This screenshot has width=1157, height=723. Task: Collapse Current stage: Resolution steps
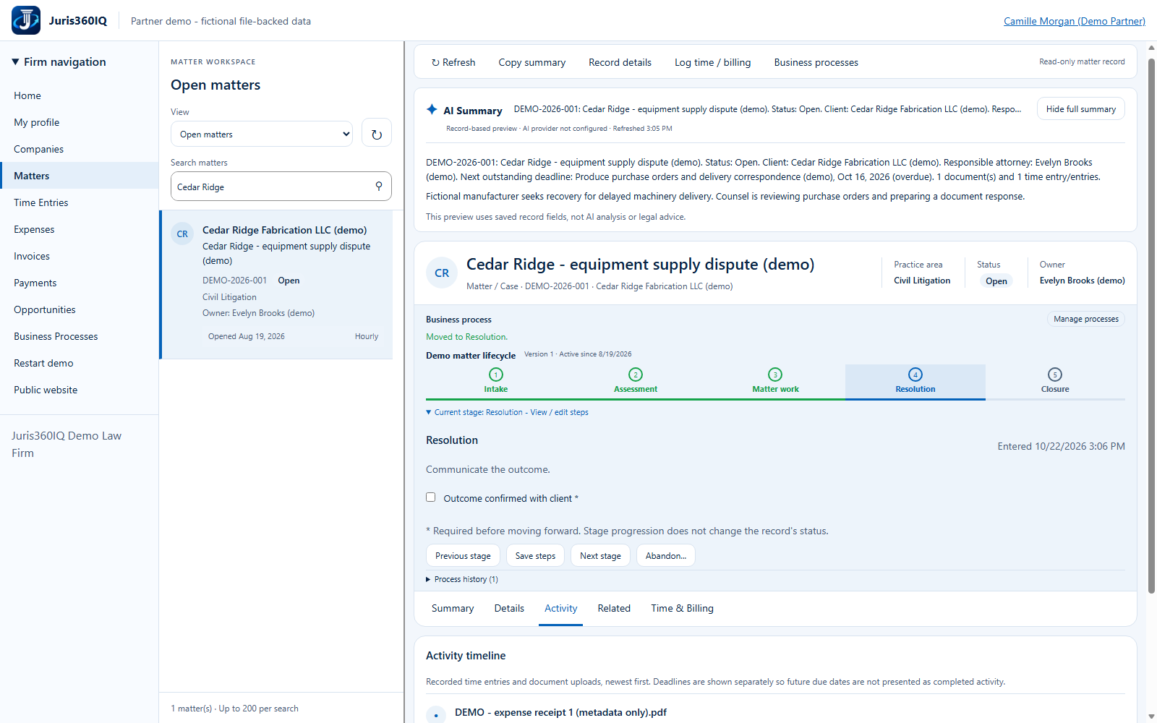coord(507,412)
